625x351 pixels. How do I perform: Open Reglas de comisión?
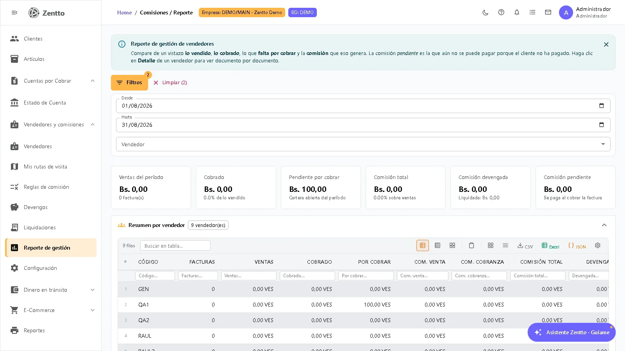click(51, 187)
